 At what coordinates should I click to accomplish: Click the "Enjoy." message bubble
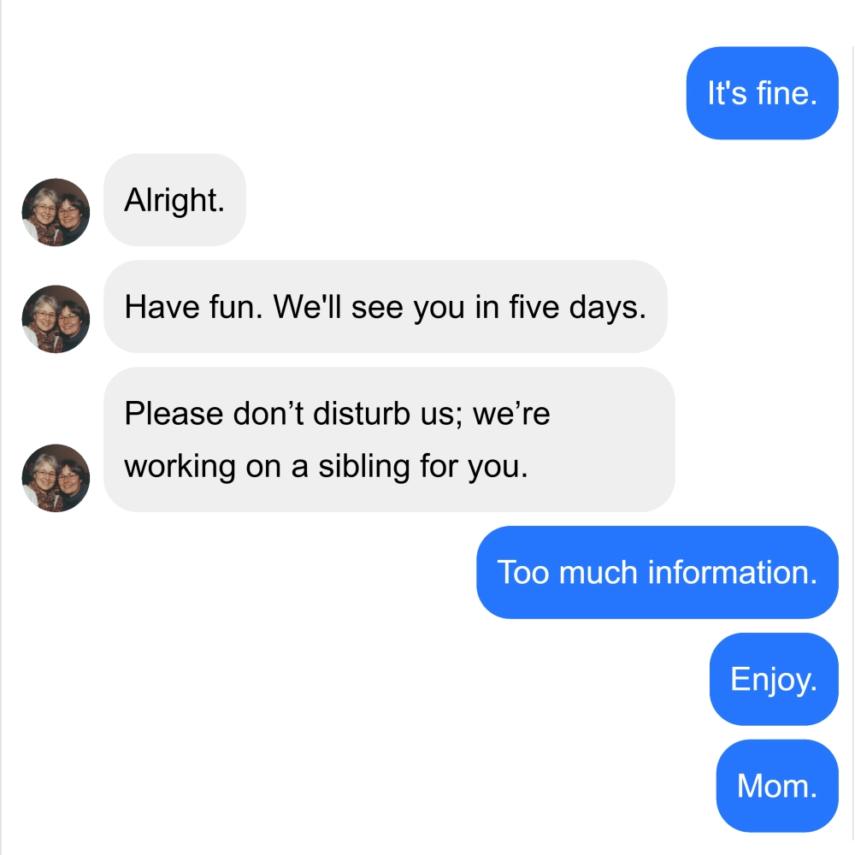coord(774,680)
